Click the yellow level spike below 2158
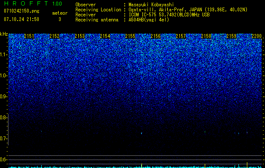Screen dimensions: 265x168 pos(205,165)
